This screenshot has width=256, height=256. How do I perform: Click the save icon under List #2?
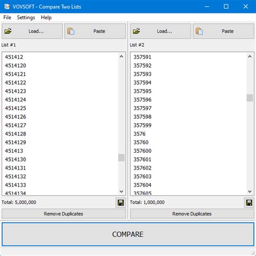tap(249, 203)
